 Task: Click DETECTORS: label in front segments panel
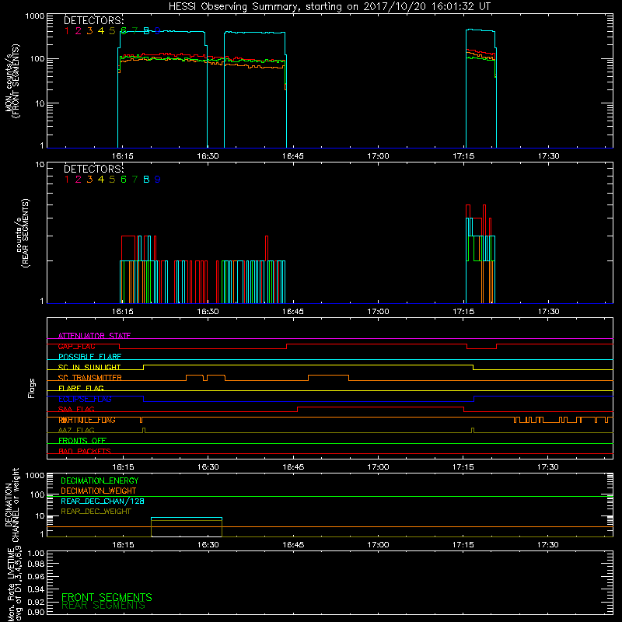point(93,21)
